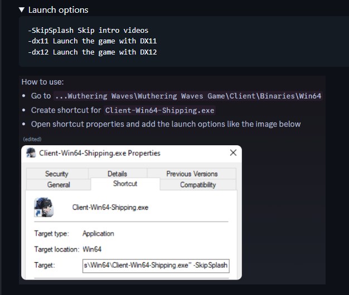Click the large shortcut icon with arrow overlay
This screenshot has height=295, width=349.
click(43, 207)
